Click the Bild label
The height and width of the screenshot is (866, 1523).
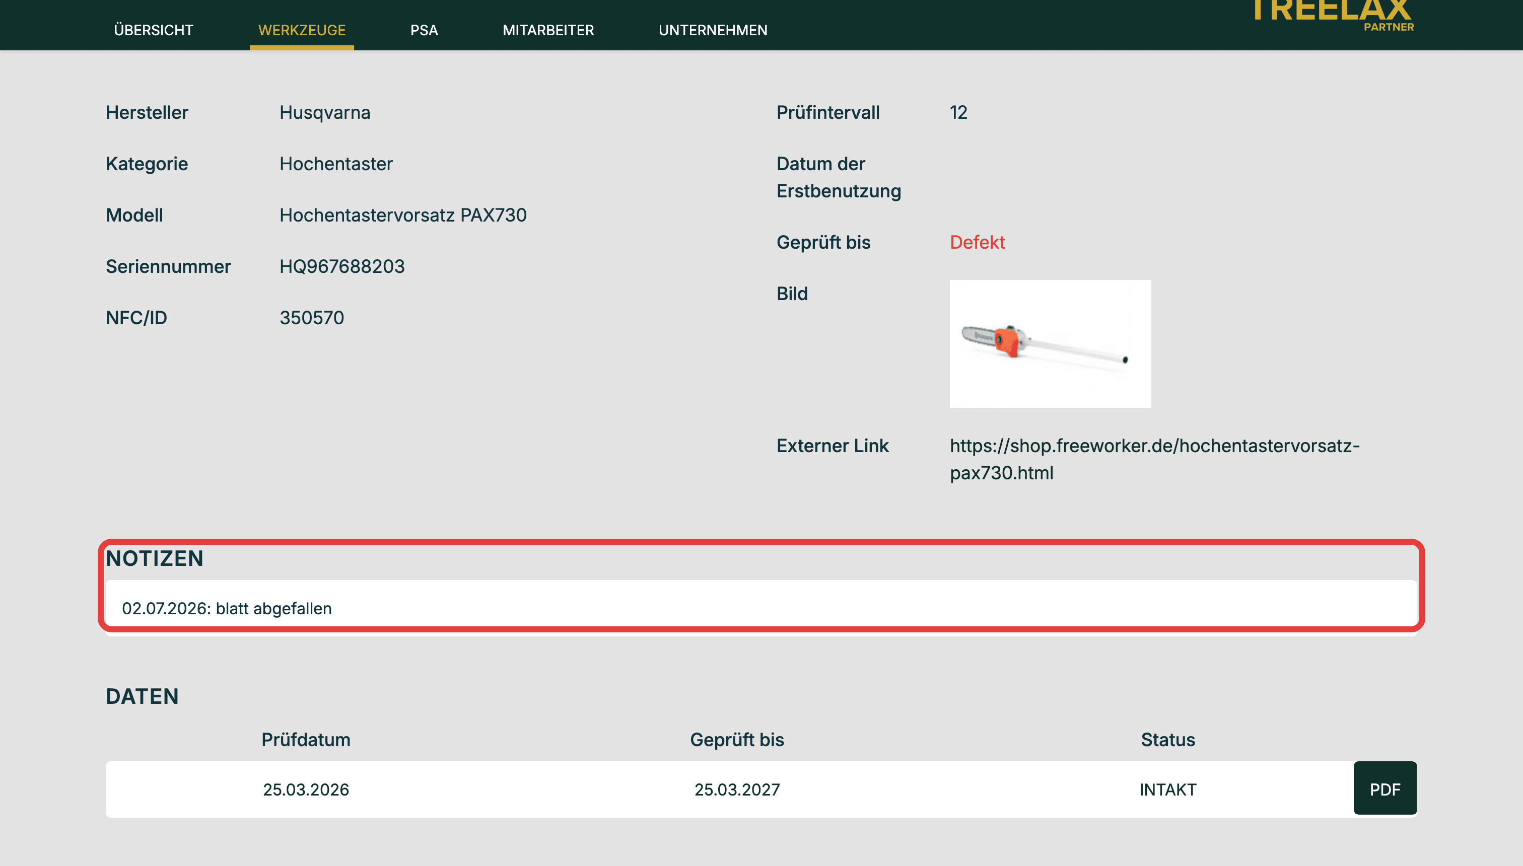pos(792,294)
